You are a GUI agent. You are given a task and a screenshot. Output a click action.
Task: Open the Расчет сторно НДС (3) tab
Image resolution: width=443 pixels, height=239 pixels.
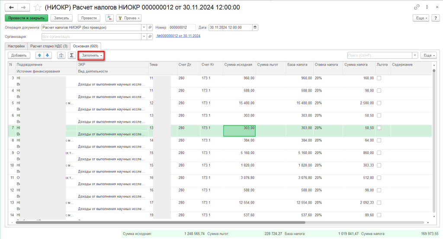pyautogui.click(x=48, y=46)
